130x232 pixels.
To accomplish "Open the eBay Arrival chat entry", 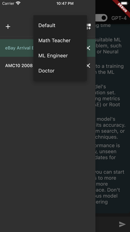I will (19, 48).
